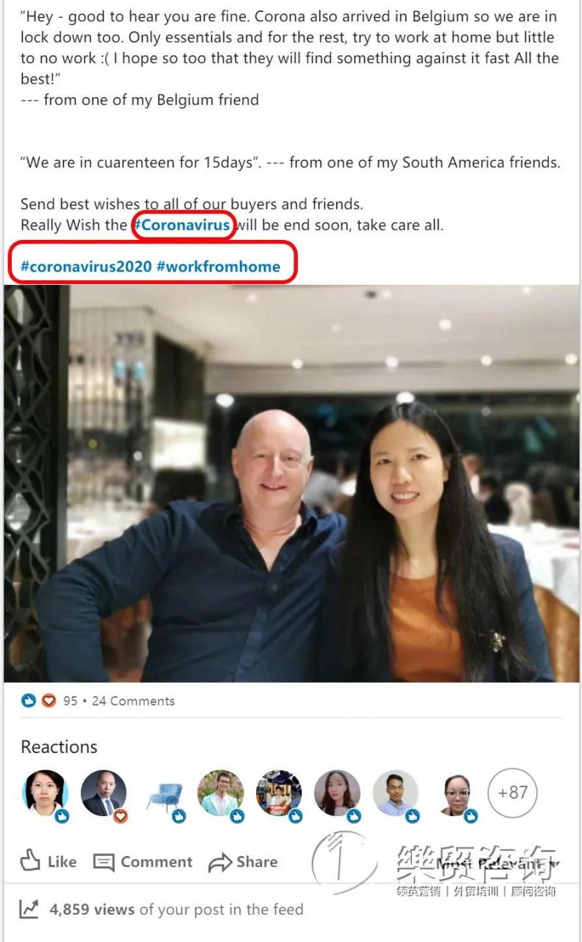582x942 pixels.
Task: Open the #coronavirus2020 hashtag
Action: point(85,266)
